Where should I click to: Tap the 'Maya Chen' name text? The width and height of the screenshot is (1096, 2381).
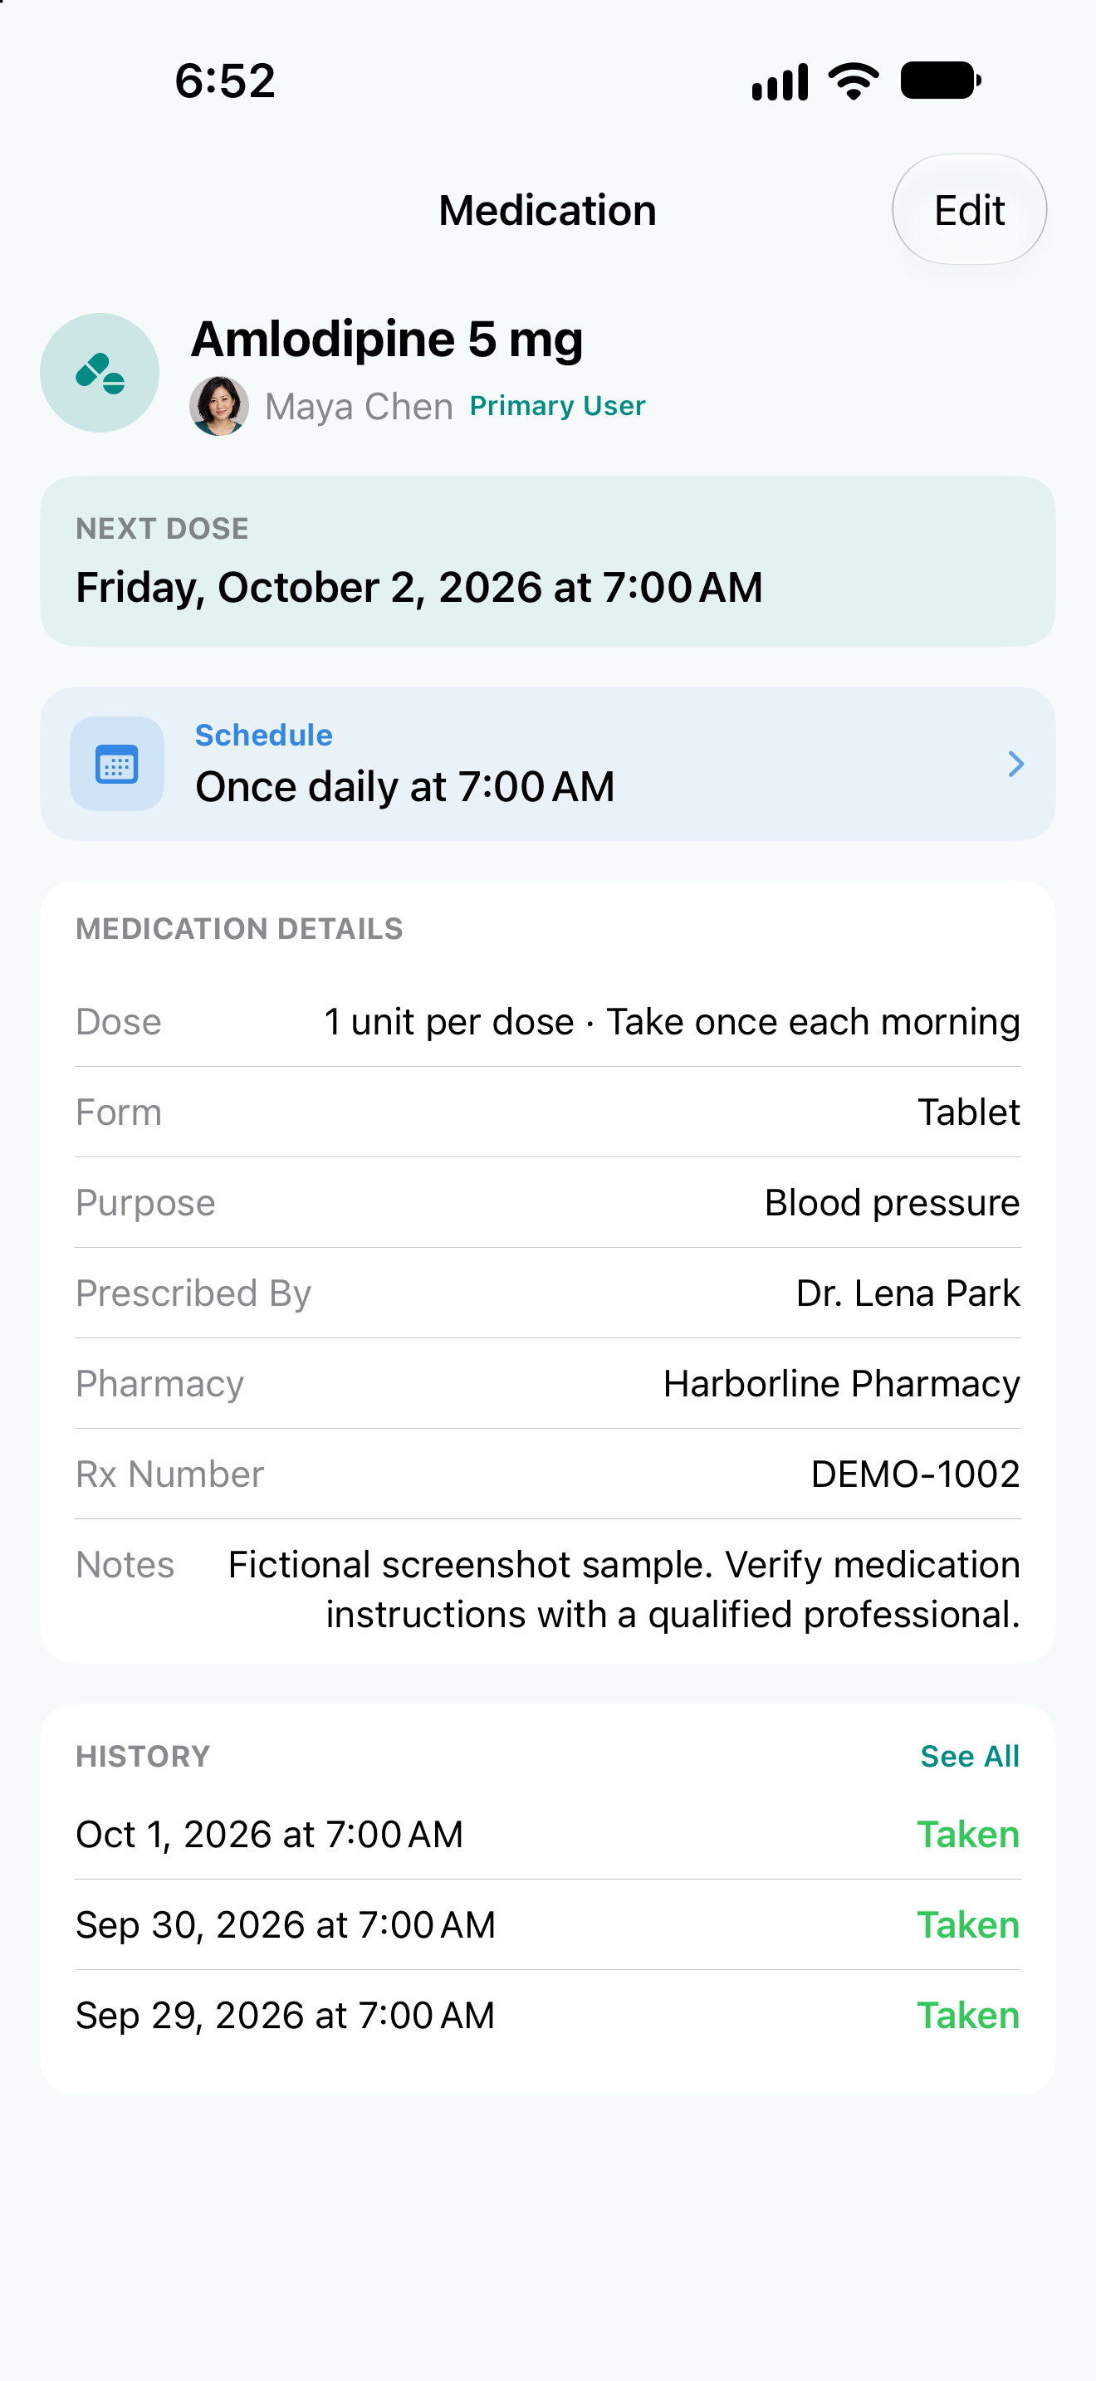pyautogui.click(x=359, y=407)
